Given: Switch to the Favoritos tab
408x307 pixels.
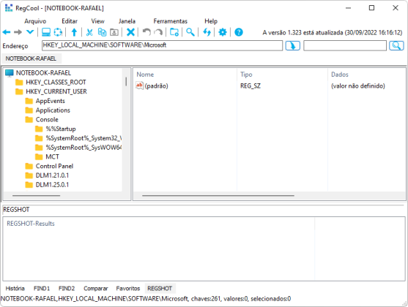Looking at the screenshot, I should click(x=127, y=289).
